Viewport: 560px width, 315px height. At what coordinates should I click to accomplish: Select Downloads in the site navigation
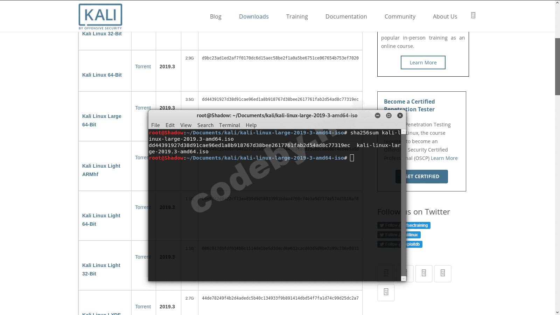point(254,16)
